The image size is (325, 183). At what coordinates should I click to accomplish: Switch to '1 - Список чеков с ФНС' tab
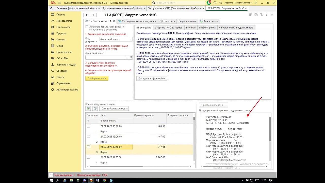click(100, 21)
